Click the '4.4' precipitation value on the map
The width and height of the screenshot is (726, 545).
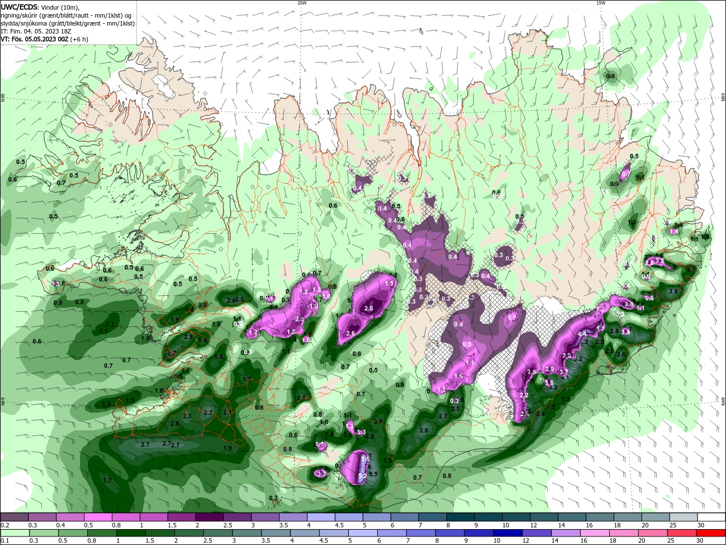[581, 334]
